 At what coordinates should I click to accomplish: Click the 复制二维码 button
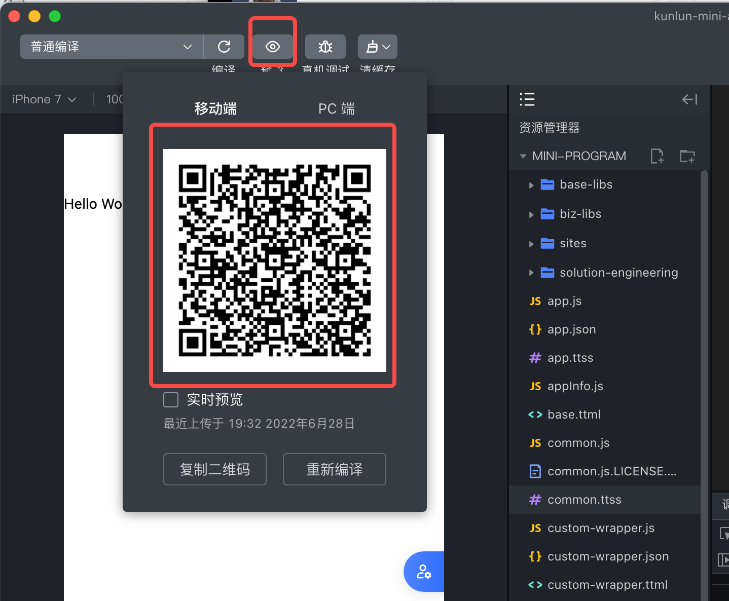[215, 469]
